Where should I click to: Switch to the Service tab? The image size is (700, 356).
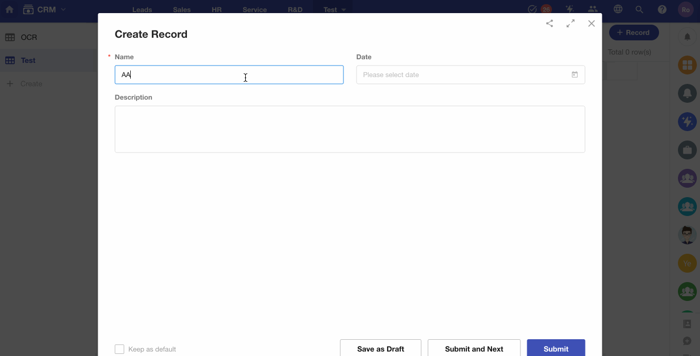[255, 10]
